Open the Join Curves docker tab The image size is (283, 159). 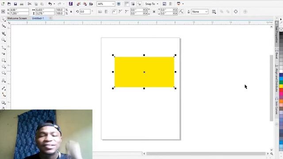click(x=276, y=106)
